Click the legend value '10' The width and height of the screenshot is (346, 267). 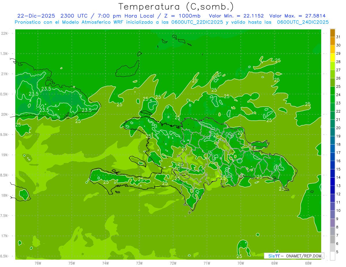point(338,211)
